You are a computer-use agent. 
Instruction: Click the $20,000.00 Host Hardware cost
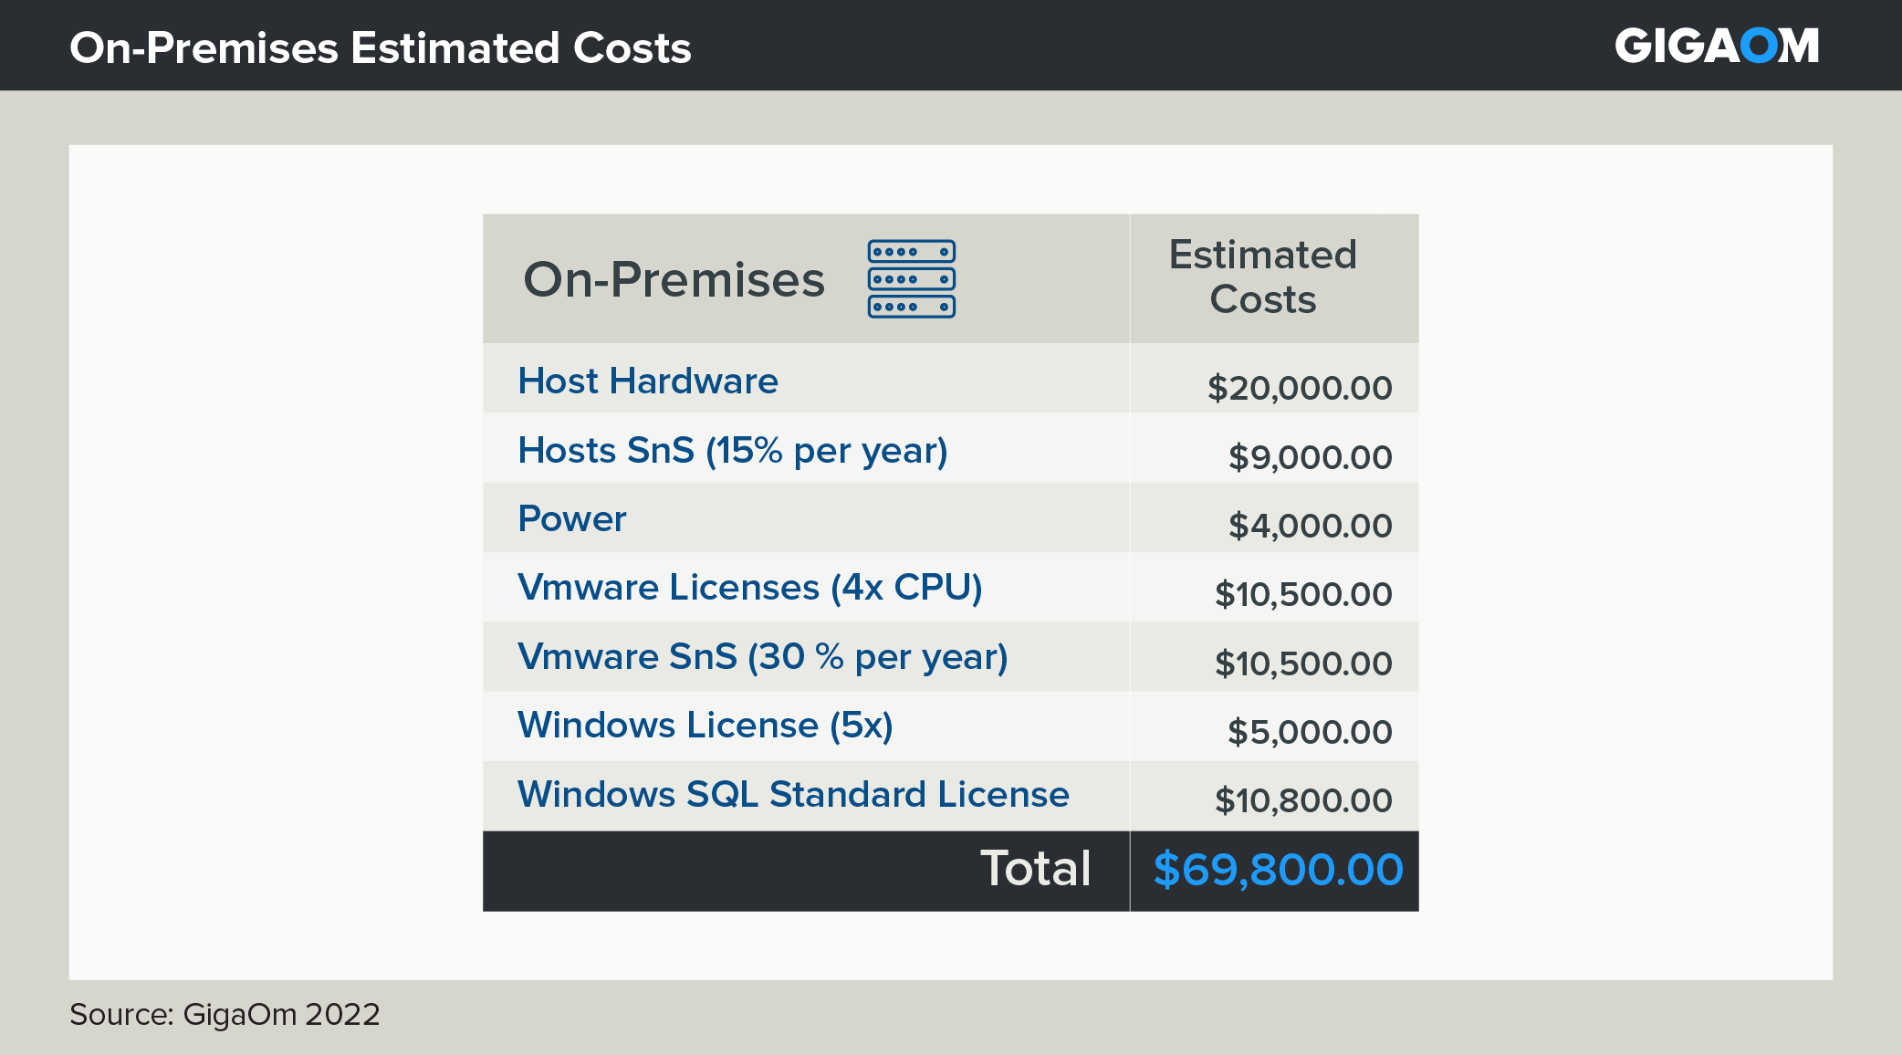click(1299, 388)
